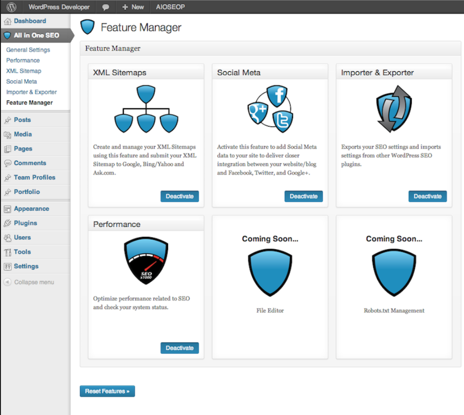Click the Posts pin icon

(x=8, y=120)
